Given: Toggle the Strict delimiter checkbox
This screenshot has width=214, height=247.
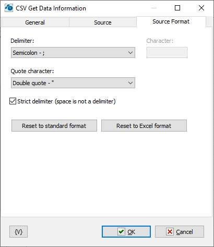Looking at the screenshot, I should click(x=13, y=101).
